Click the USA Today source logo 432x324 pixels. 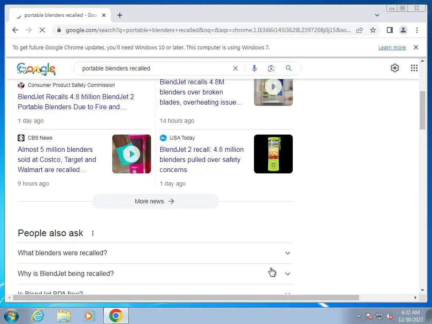point(163,138)
